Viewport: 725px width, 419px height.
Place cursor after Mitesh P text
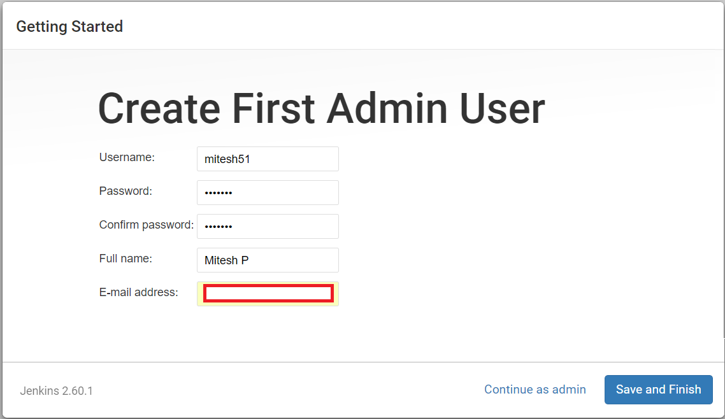point(250,260)
